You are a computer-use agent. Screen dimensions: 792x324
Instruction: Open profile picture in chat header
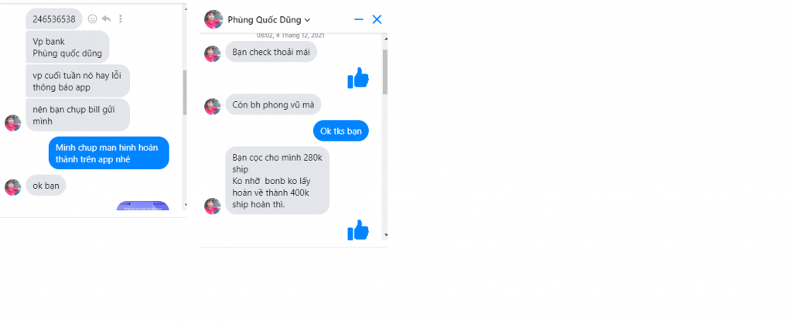(213, 19)
